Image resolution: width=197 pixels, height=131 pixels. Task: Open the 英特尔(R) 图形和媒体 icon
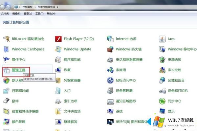(x=110, y=122)
